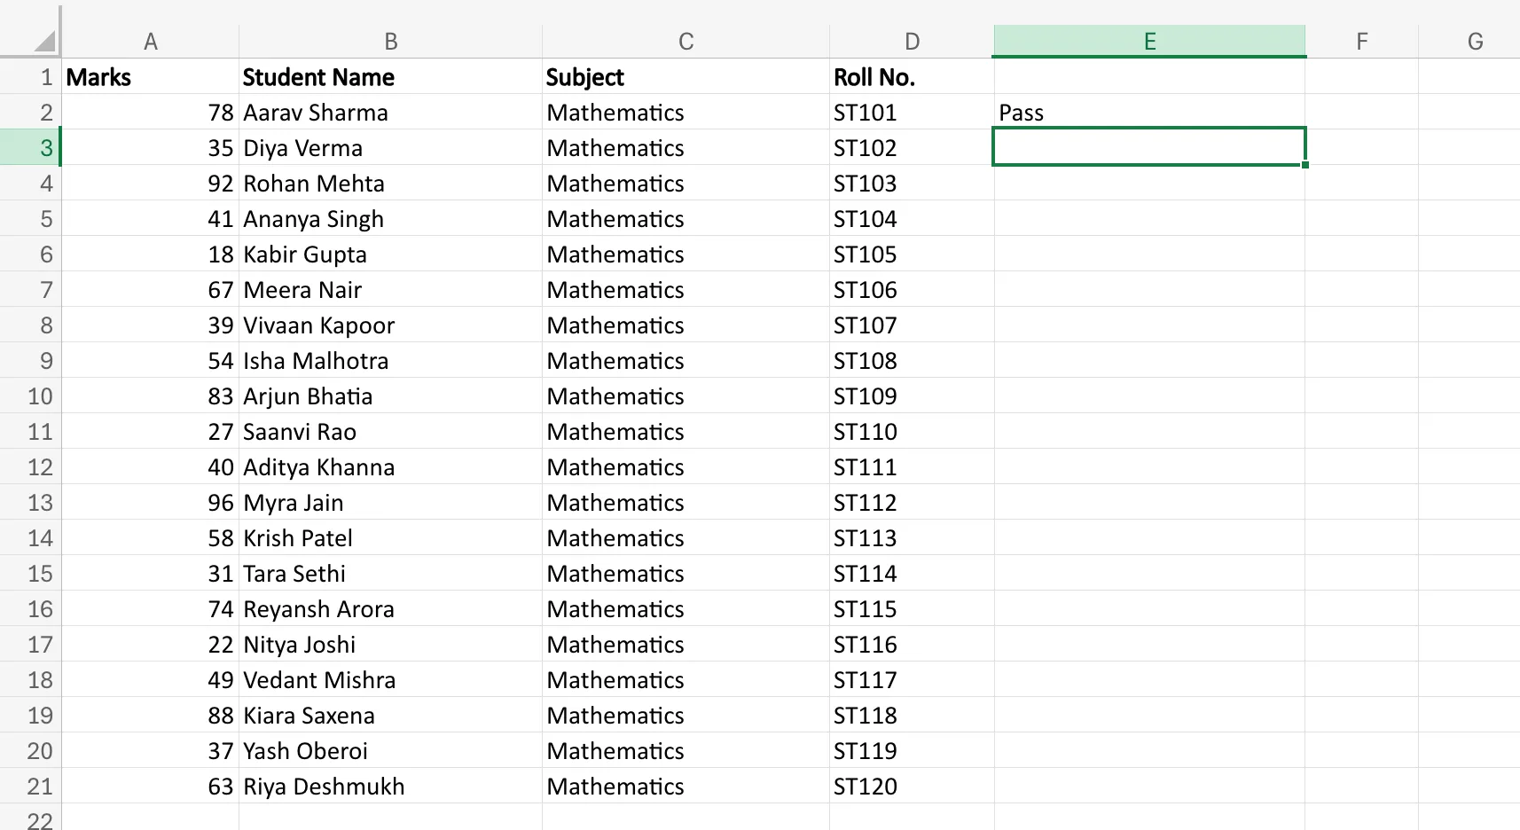Click the cell with Kabir Gupta's marks 18
This screenshot has height=830, width=1520.
pyautogui.click(x=151, y=254)
